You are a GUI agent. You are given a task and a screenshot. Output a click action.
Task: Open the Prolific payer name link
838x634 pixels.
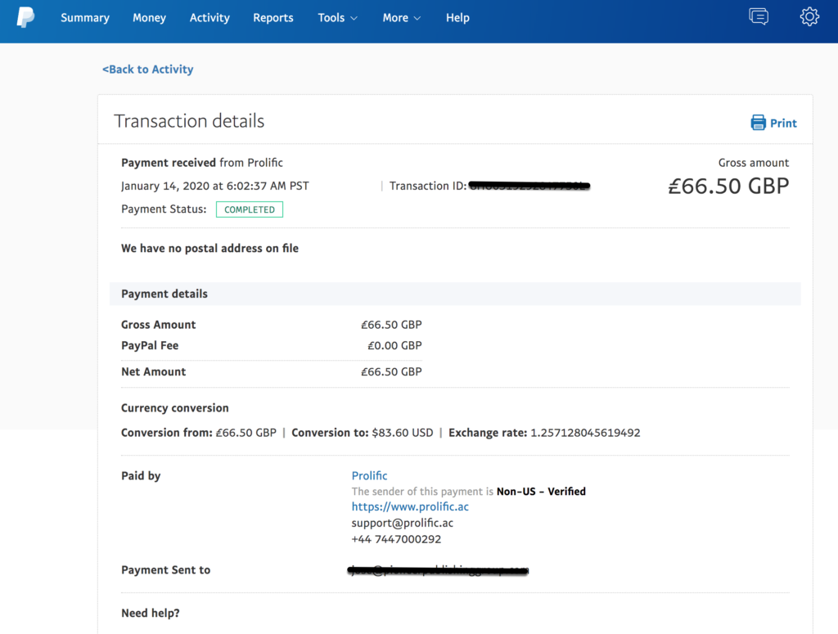369,475
